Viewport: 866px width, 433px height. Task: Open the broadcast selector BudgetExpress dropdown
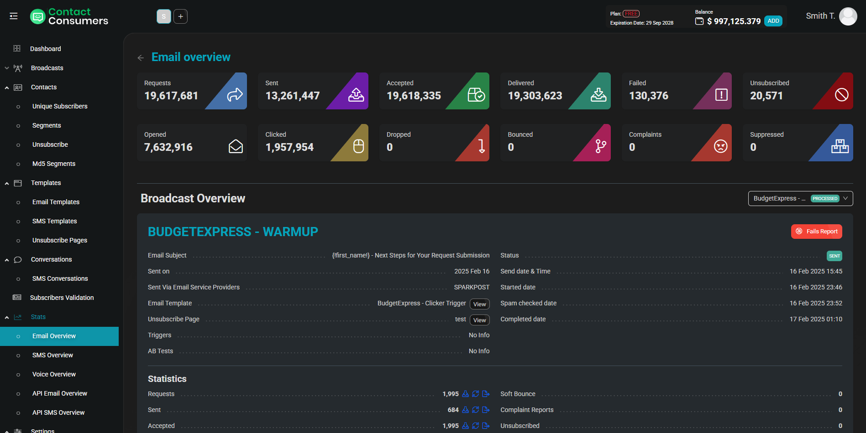pos(800,198)
